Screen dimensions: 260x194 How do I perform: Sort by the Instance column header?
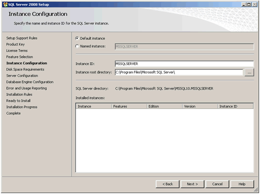[x=94, y=106]
